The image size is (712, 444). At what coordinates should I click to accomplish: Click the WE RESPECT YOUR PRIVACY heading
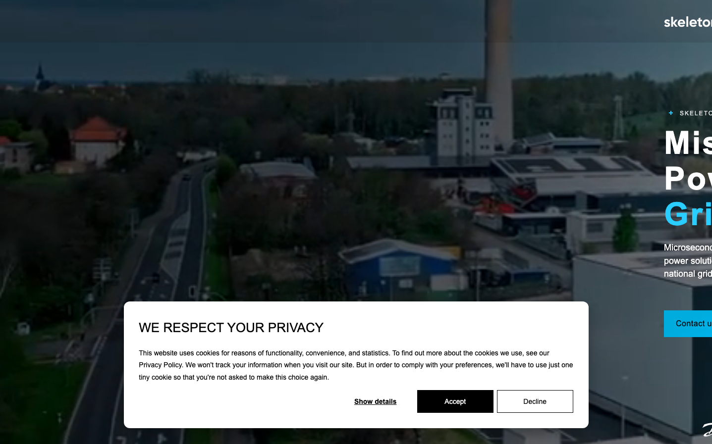231,328
